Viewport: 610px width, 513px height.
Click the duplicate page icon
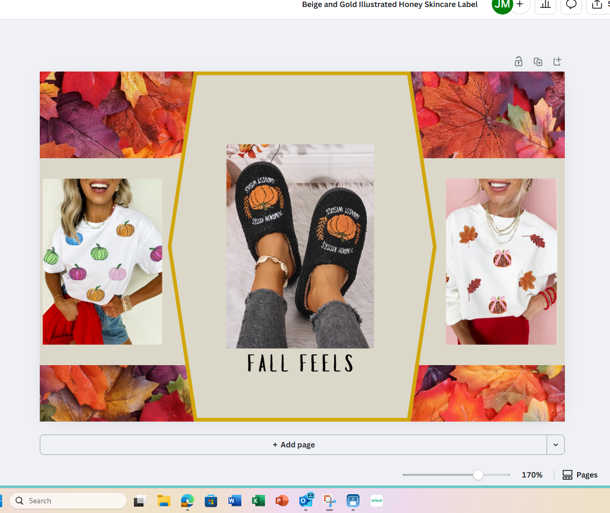pyautogui.click(x=537, y=61)
